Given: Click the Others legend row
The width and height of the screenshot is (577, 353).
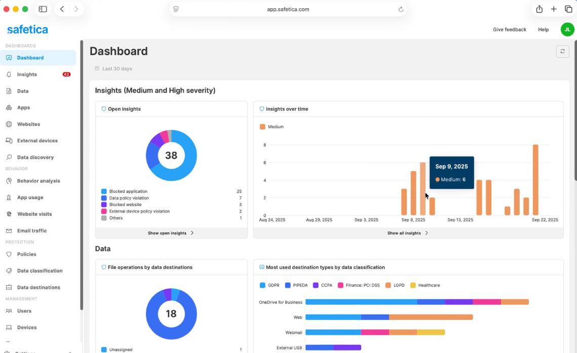Looking at the screenshot, I should pyautogui.click(x=172, y=218).
